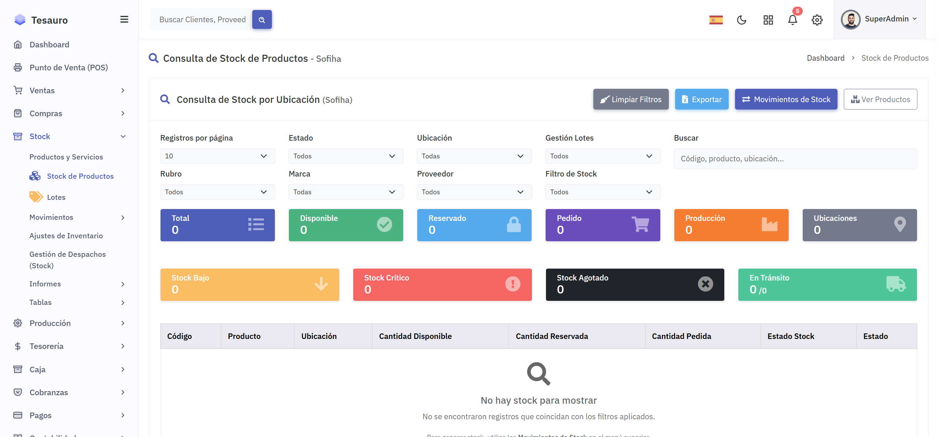Open the Filtro de Stock dropdown
Image resolution: width=937 pixels, height=437 pixels.
[x=603, y=192]
